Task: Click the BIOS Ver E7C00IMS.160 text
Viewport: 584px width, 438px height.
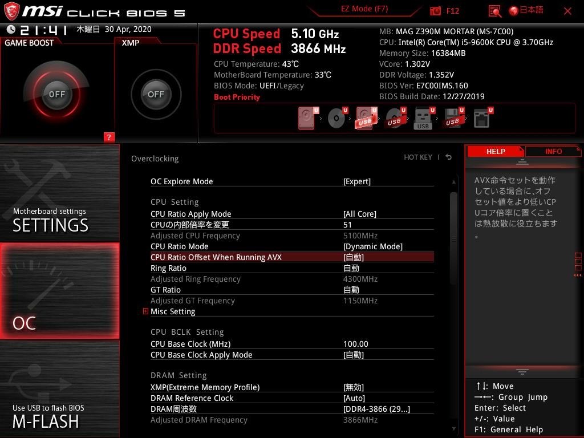Action: pos(424,86)
